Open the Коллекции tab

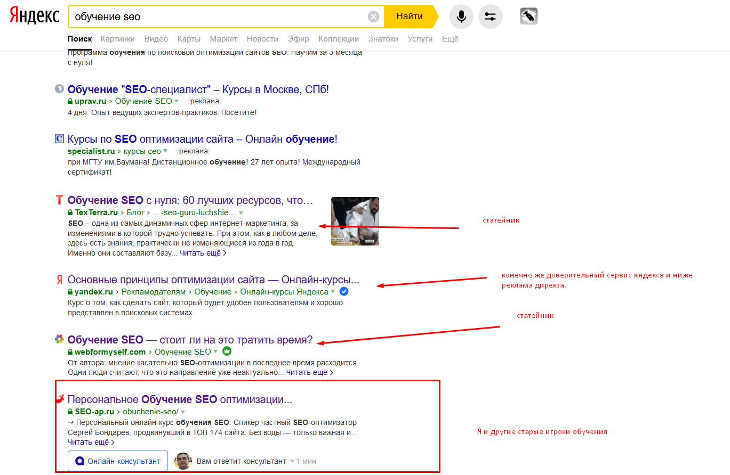(339, 39)
